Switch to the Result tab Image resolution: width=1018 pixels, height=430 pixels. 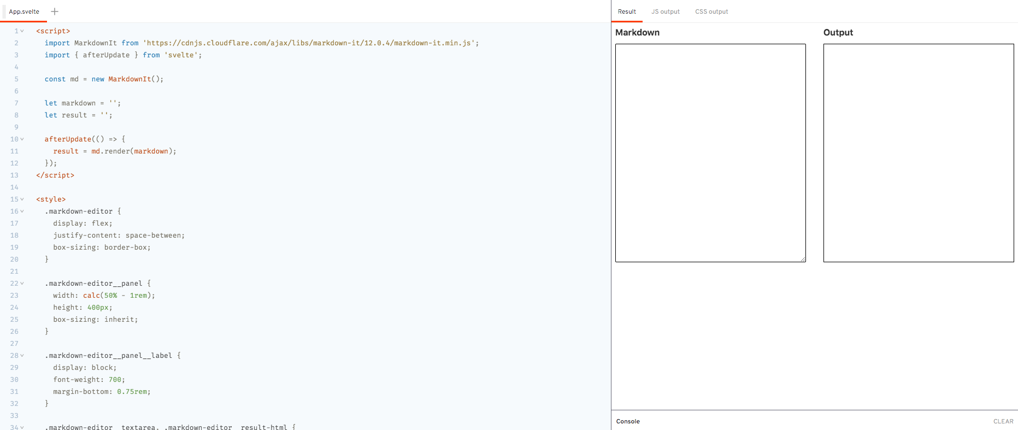click(x=627, y=11)
